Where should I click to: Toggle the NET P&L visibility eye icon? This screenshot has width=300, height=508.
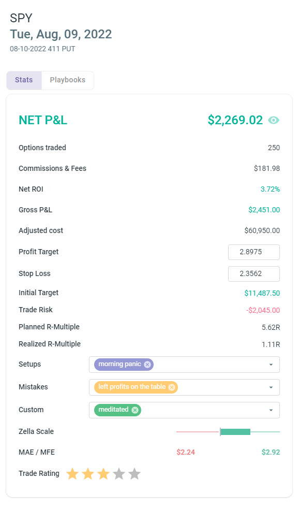coord(274,120)
